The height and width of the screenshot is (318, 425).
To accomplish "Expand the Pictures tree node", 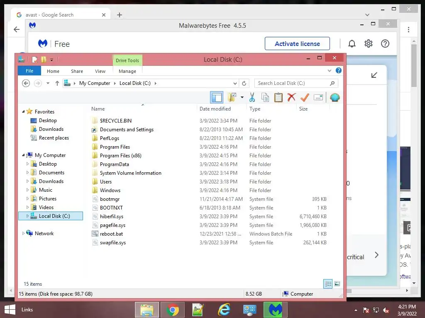I will coord(27,198).
